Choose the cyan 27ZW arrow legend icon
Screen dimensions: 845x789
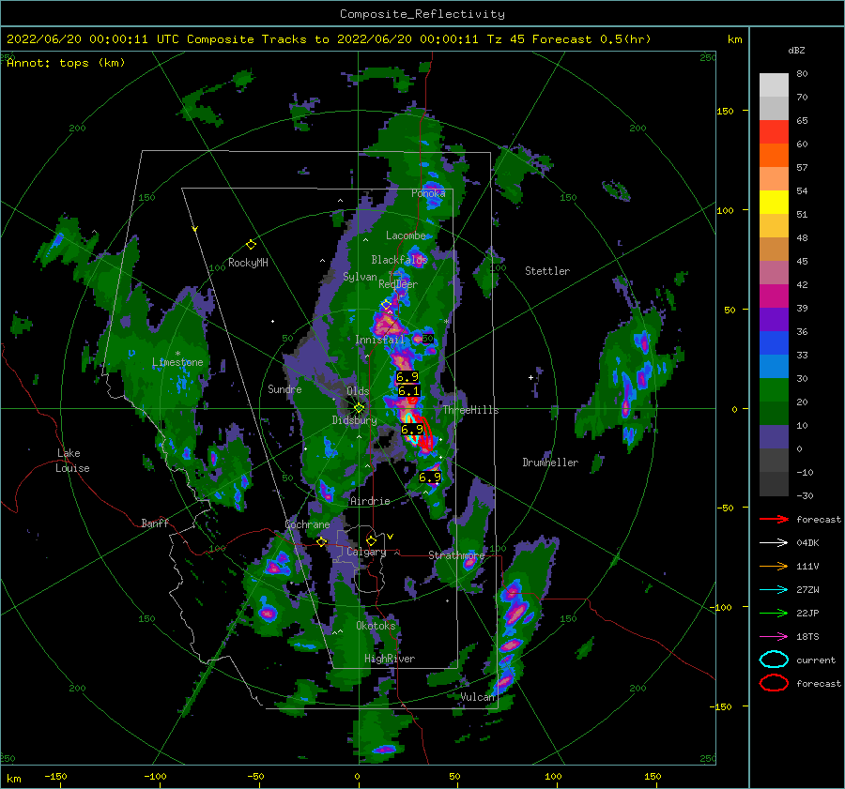point(774,590)
